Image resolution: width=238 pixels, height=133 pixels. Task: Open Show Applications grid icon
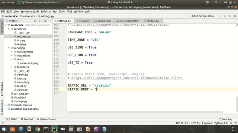pyautogui.click(x=234, y=129)
